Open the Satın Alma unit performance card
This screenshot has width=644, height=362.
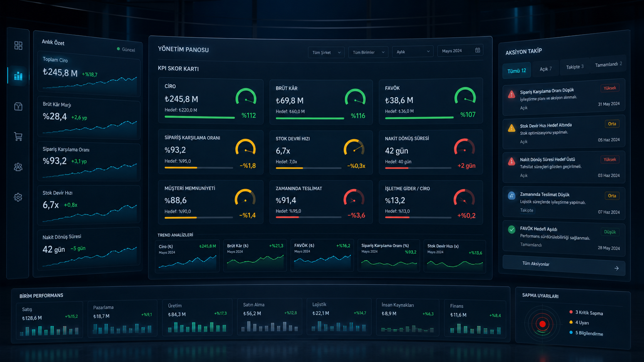pyautogui.click(x=270, y=317)
